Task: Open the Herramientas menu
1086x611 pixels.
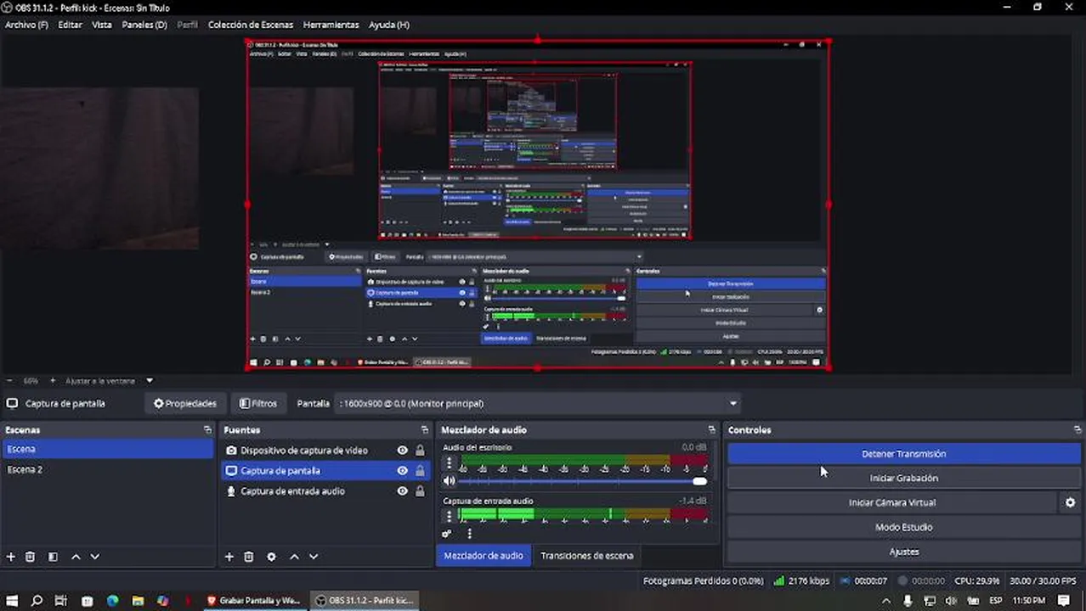Action: click(x=331, y=25)
